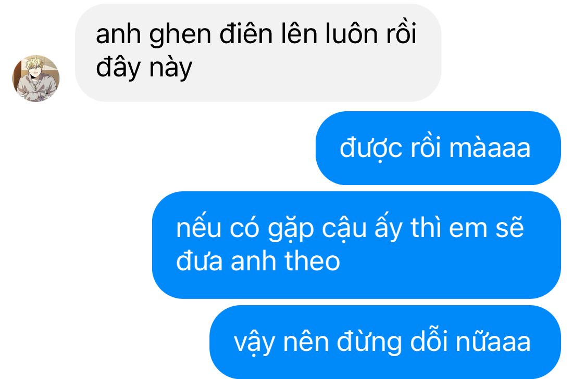Click the word 'được' in first blue bubble
Screen dimensions: 586x379
[371, 149]
